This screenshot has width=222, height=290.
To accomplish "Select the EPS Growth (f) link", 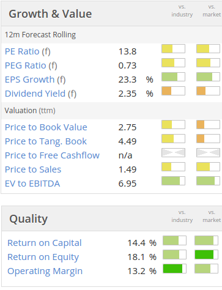I will [35, 80].
